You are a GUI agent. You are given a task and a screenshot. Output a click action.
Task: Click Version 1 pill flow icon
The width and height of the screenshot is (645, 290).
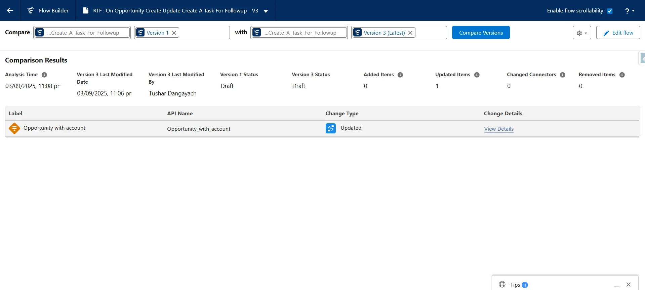click(140, 33)
